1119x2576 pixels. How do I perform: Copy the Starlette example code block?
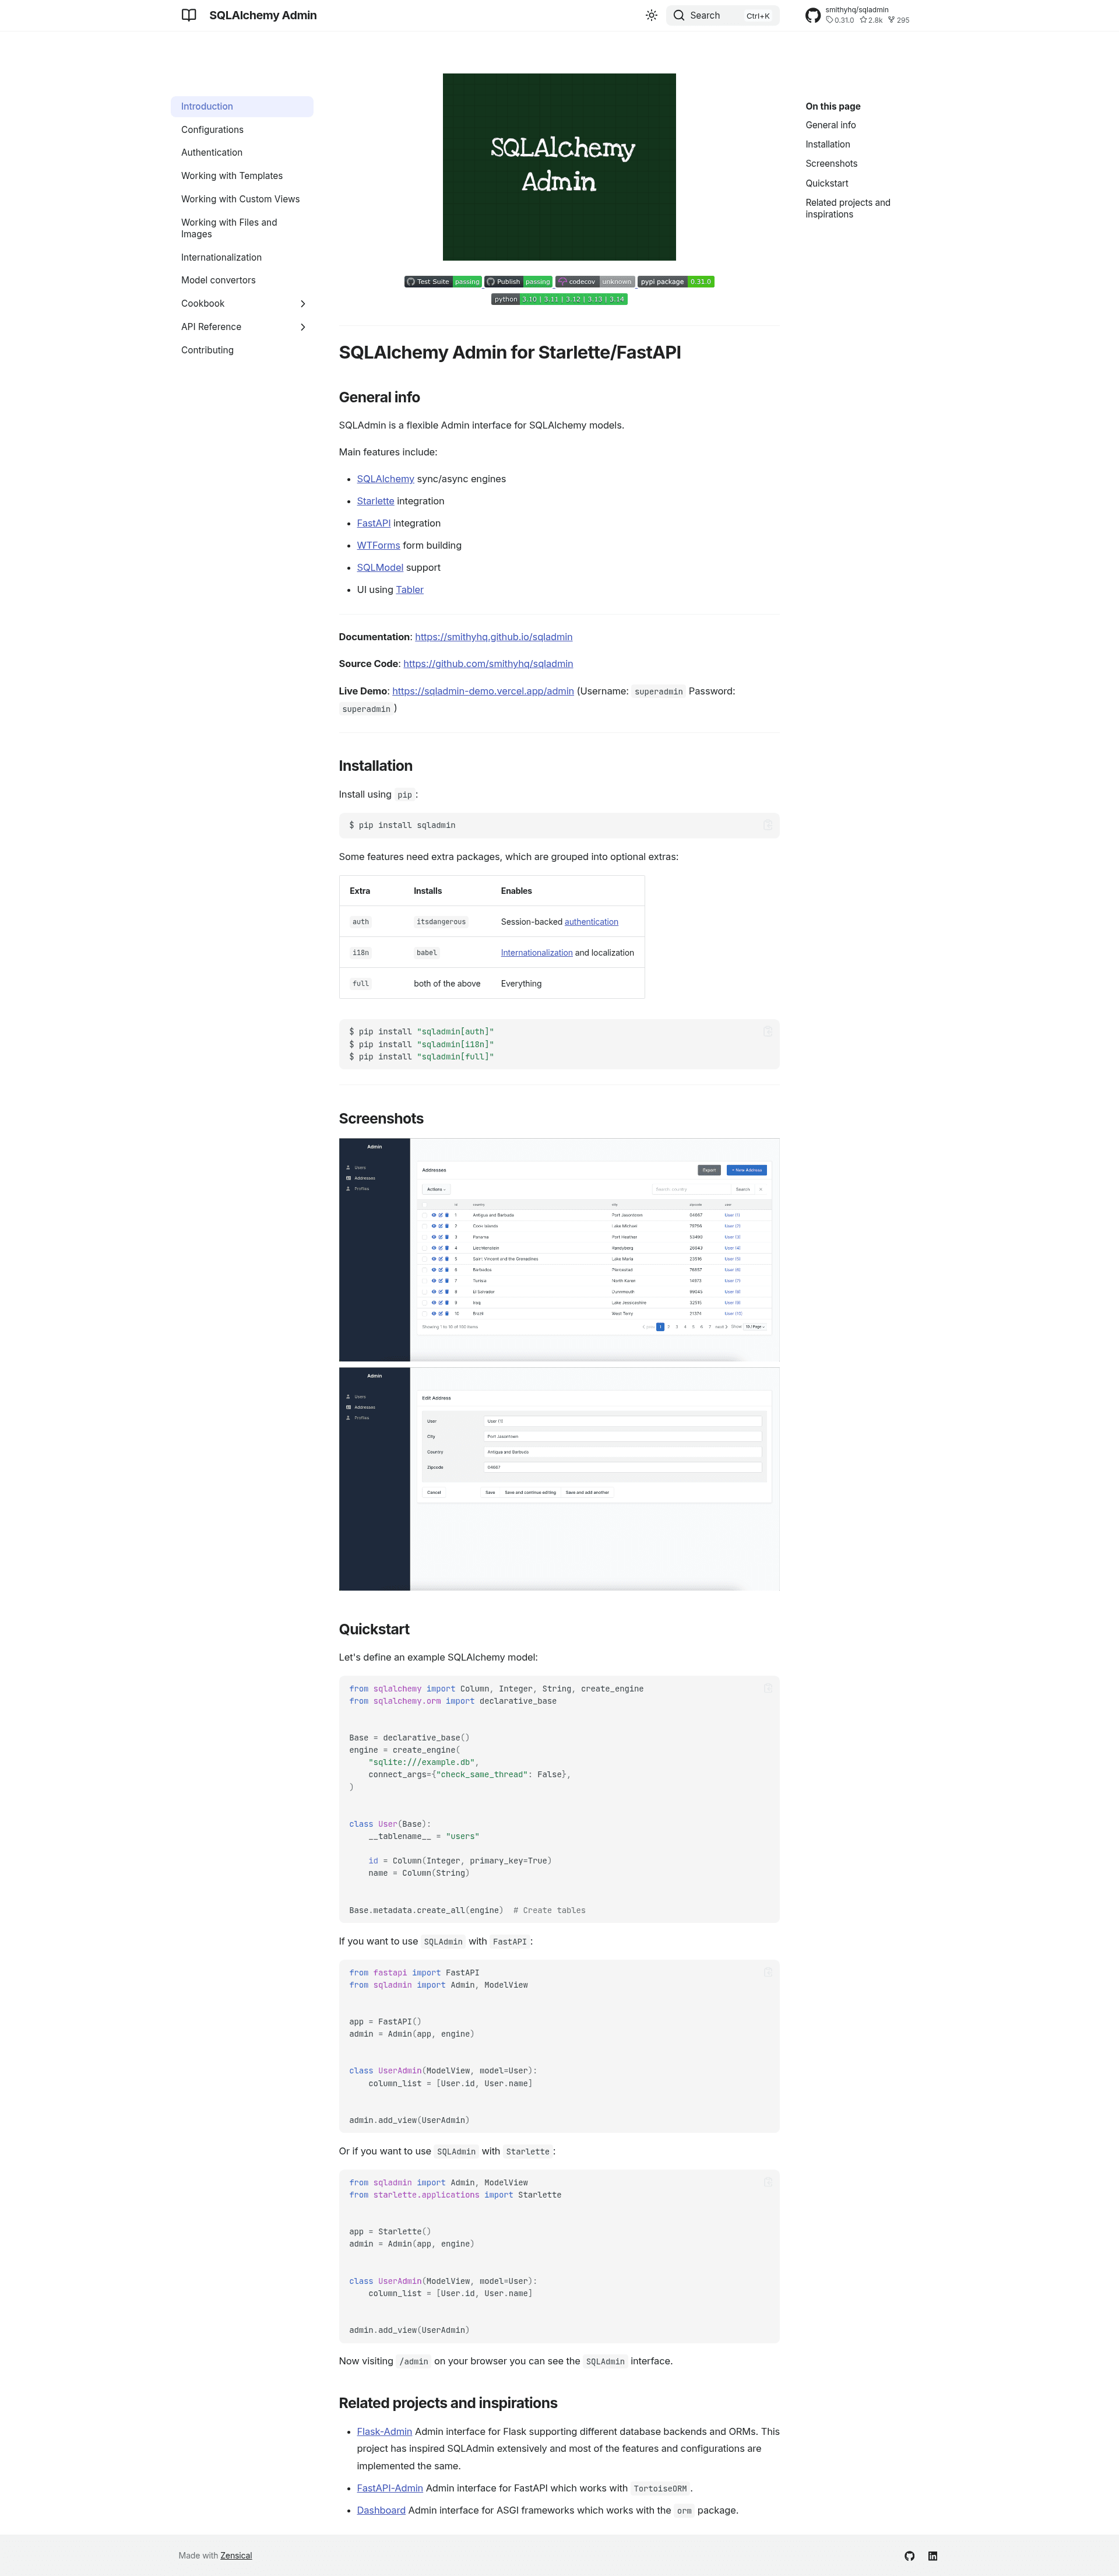pyautogui.click(x=767, y=2182)
